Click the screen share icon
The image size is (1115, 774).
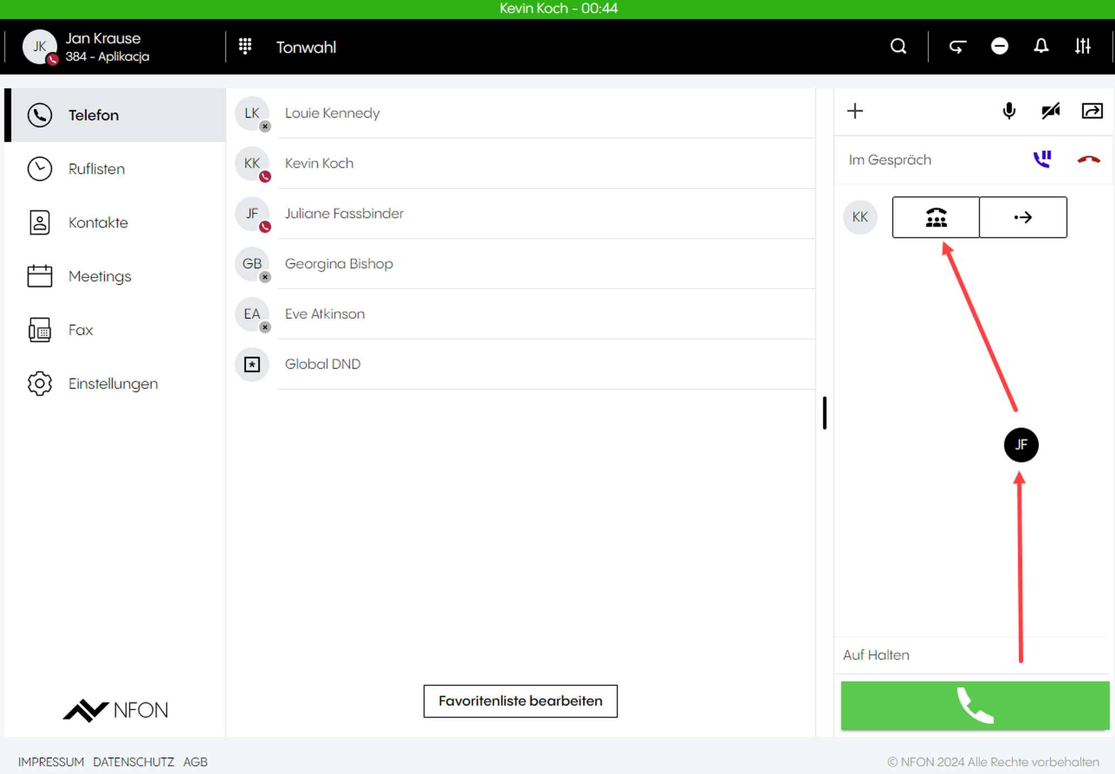(x=1092, y=111)
